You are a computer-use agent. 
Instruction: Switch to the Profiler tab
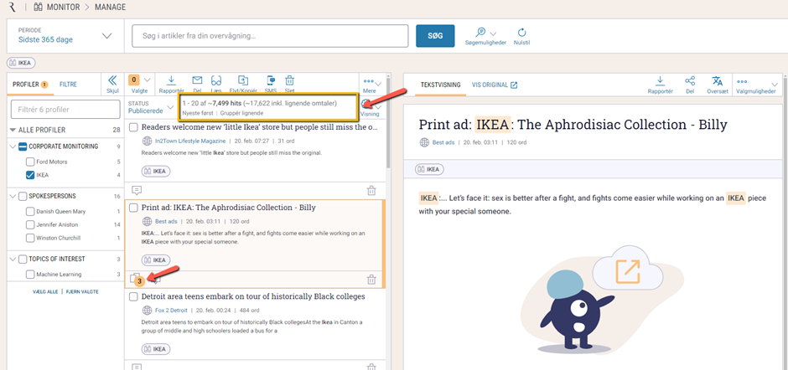pos(30,85)
